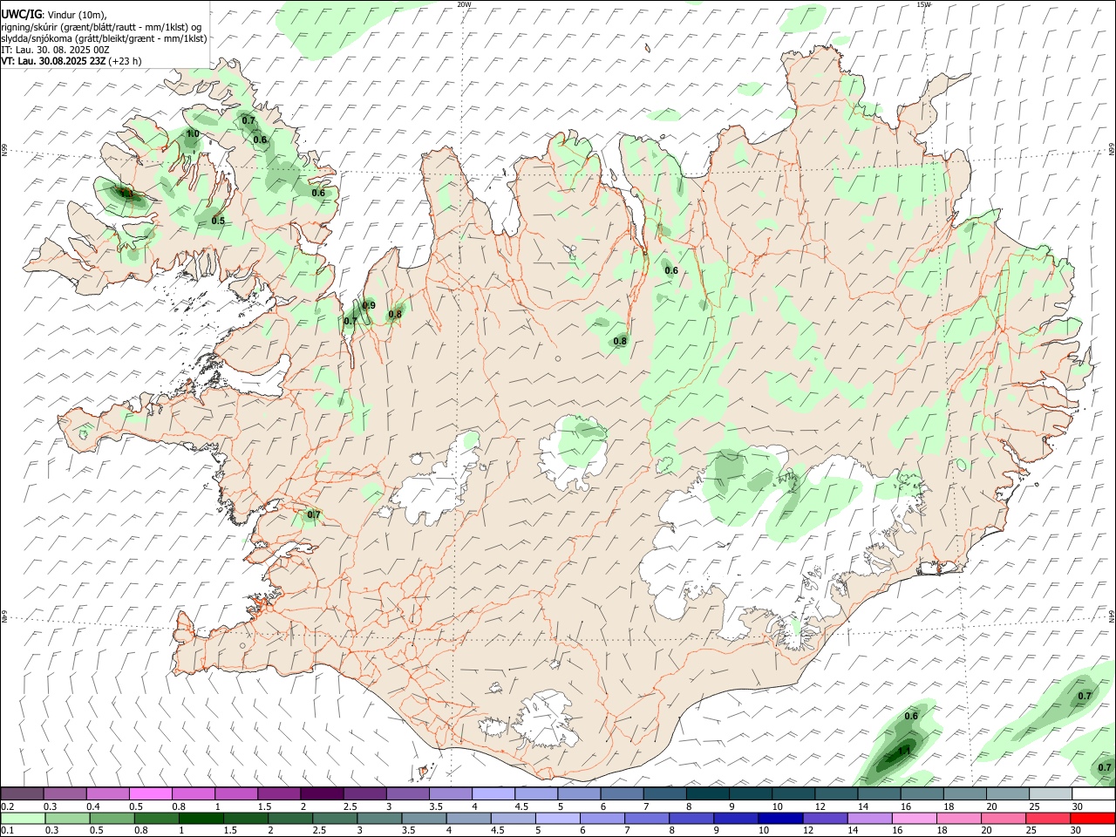This screenshot has height=837, width=1116.
Task: Select the 'VT: Lau. 30.08.2025 23Z (+23 h)' line
Action: 71,61
